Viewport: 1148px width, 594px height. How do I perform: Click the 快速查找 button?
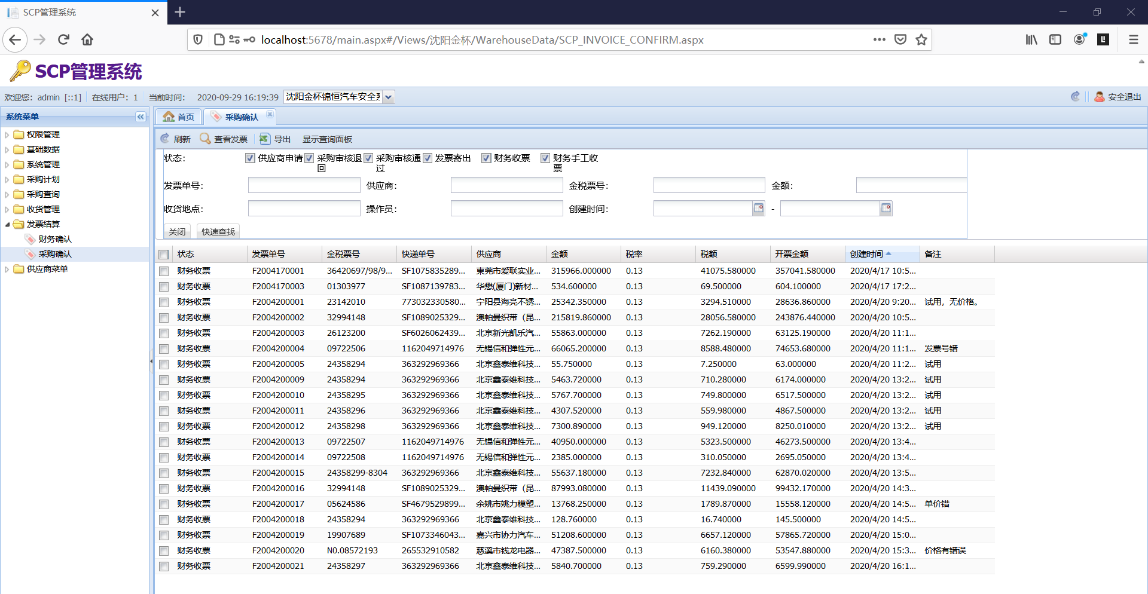pyautogui.click(x=218, y=232)
